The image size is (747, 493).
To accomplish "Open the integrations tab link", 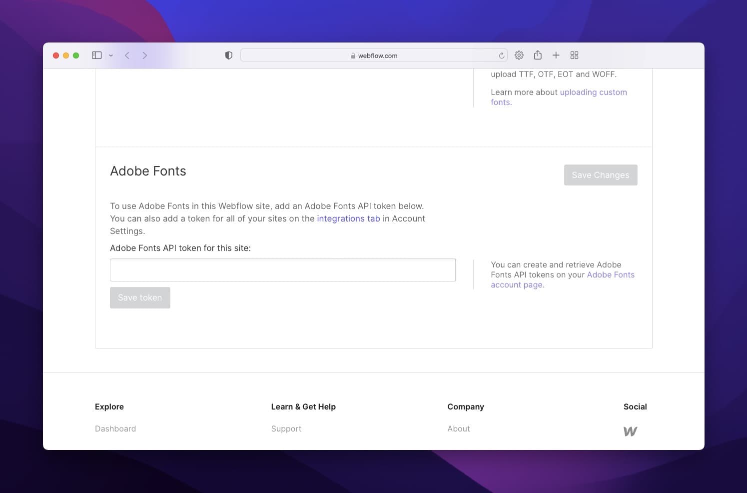I will click(348, 218).
